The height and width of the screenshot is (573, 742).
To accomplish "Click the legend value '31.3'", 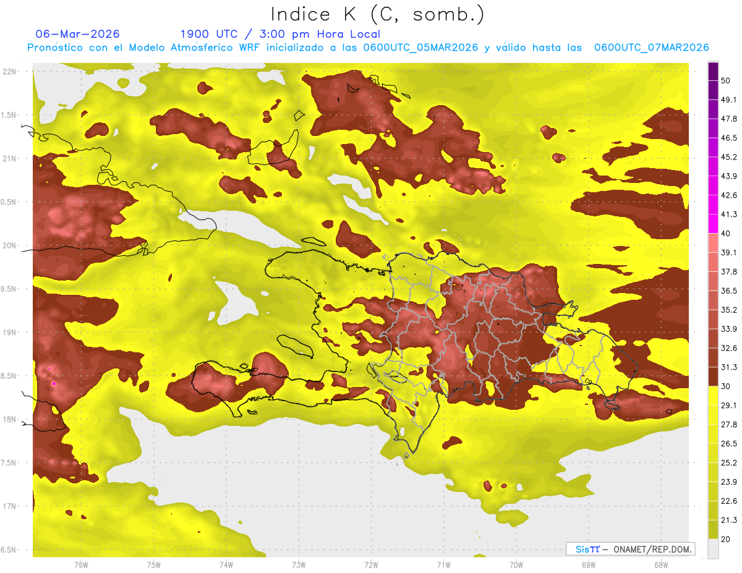I will (728, 367).
